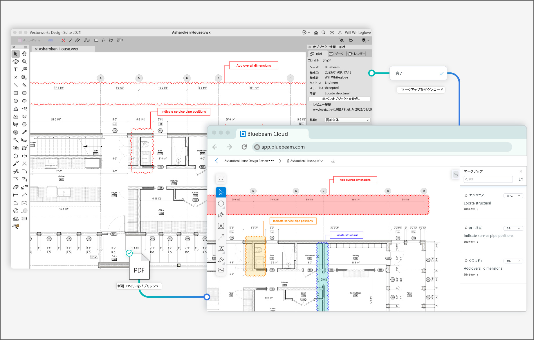Select the Bluebeam highlighter tool
The height and width of the screenshot is (340, 534).
tap(221, 260)
